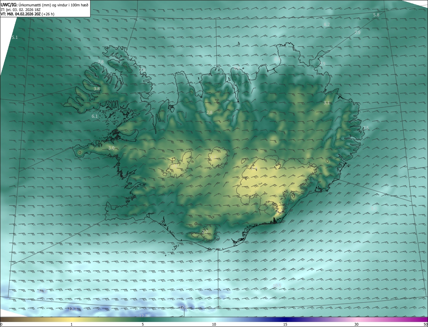
Task: Click the 0 tick on the colour scale
Action: 1,324
